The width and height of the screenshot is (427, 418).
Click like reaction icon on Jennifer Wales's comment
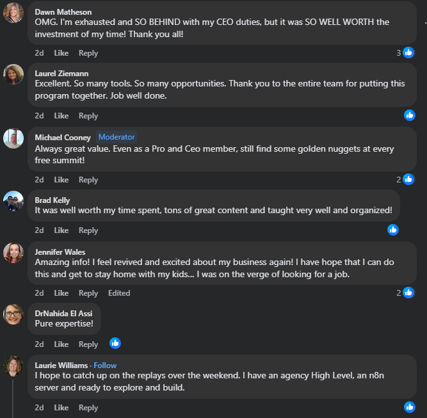[408, 293]
